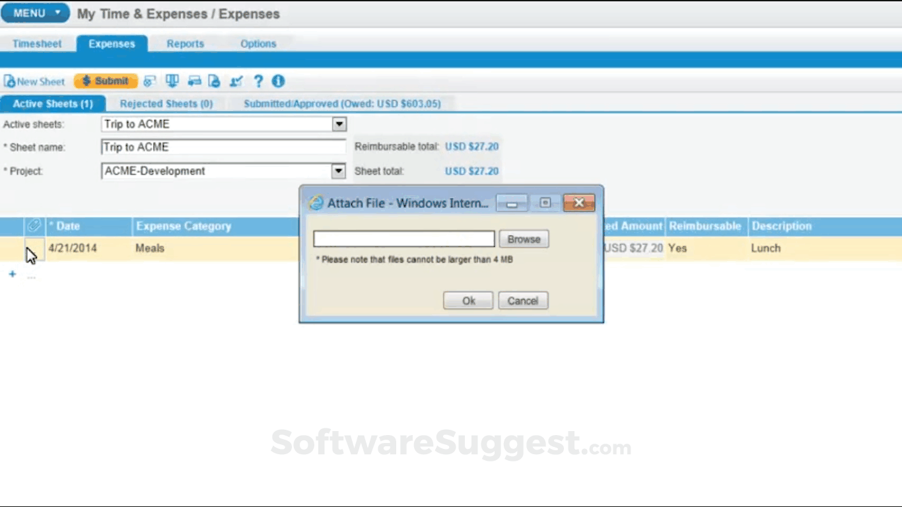902x507 pixels.
Task: Expand the Project dropdown arrow
Action: pos(338,171)
